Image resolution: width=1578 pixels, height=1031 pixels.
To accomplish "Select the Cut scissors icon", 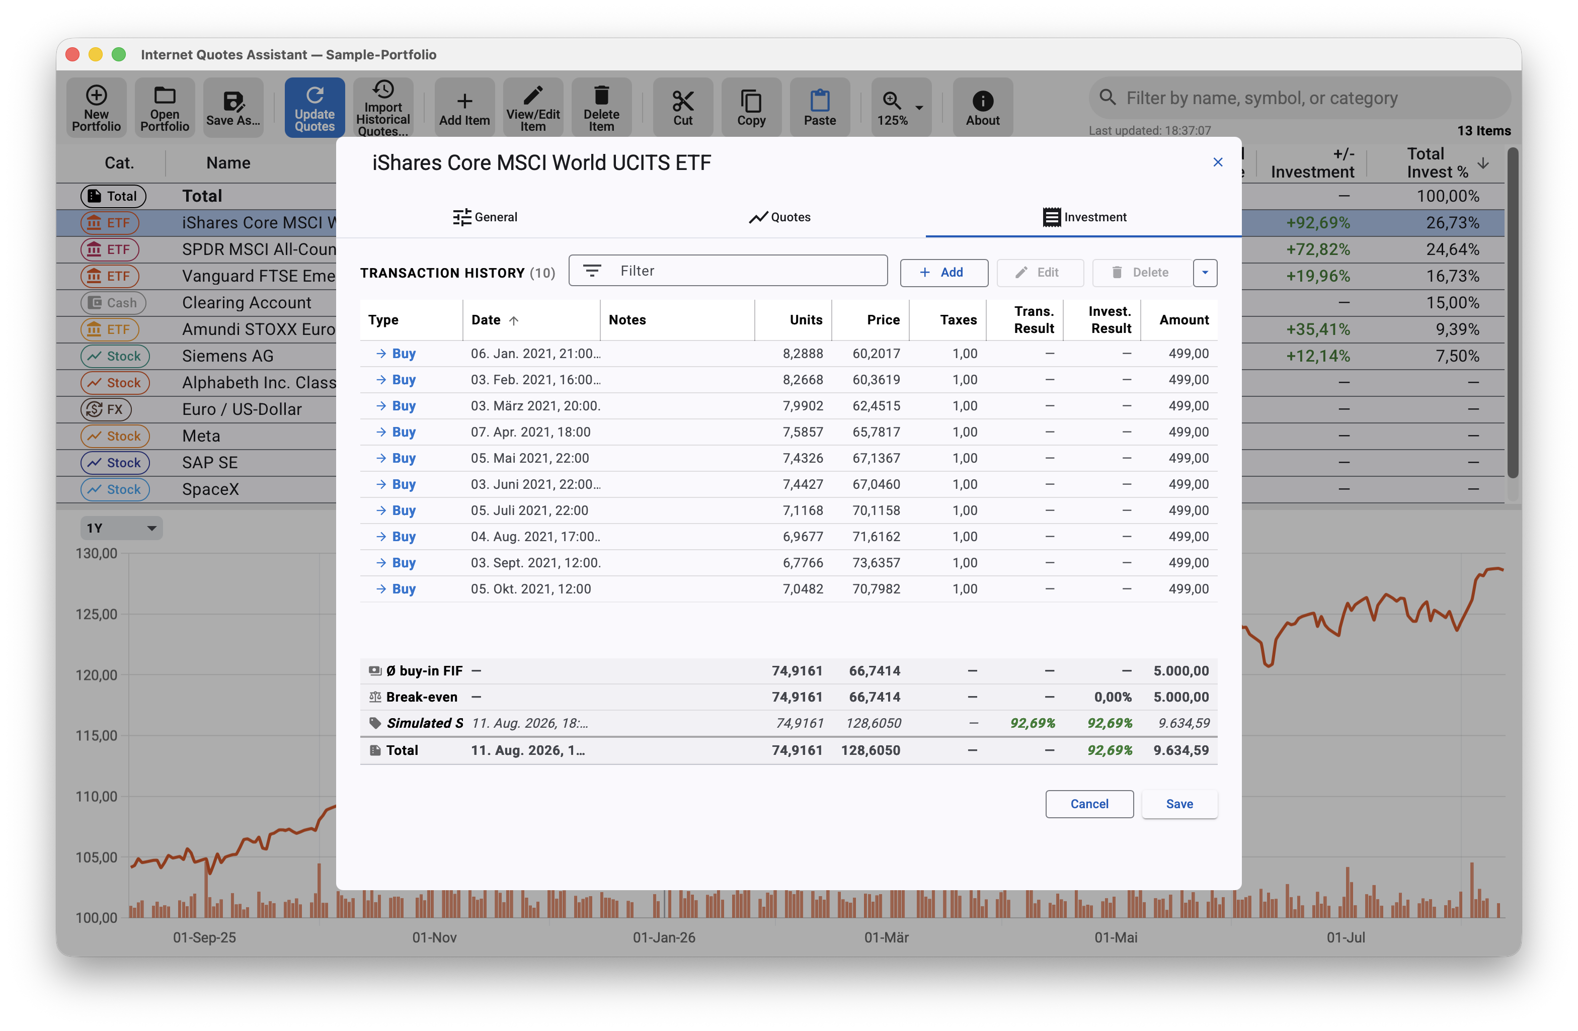I will click(x=682, y=107).
